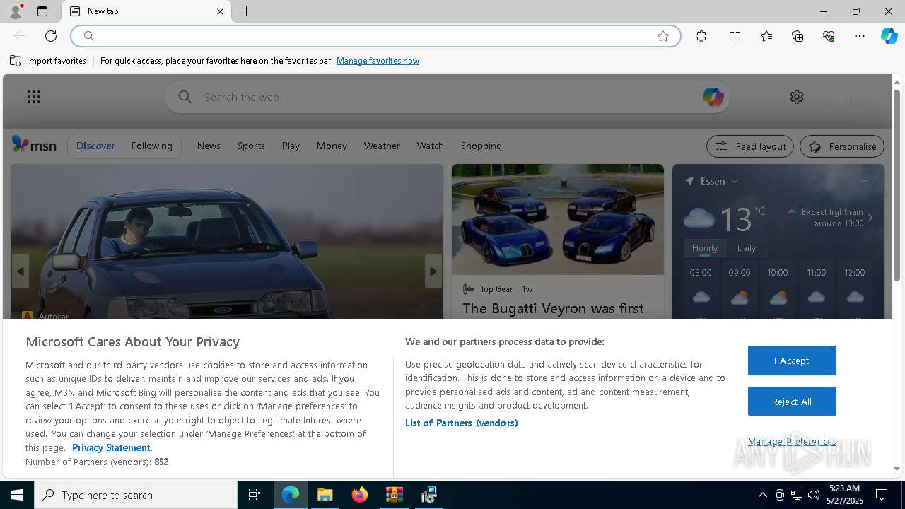Screen dimensions: 905x509
Task: Open the Favorites hub icon
Action: coord(766,36)
